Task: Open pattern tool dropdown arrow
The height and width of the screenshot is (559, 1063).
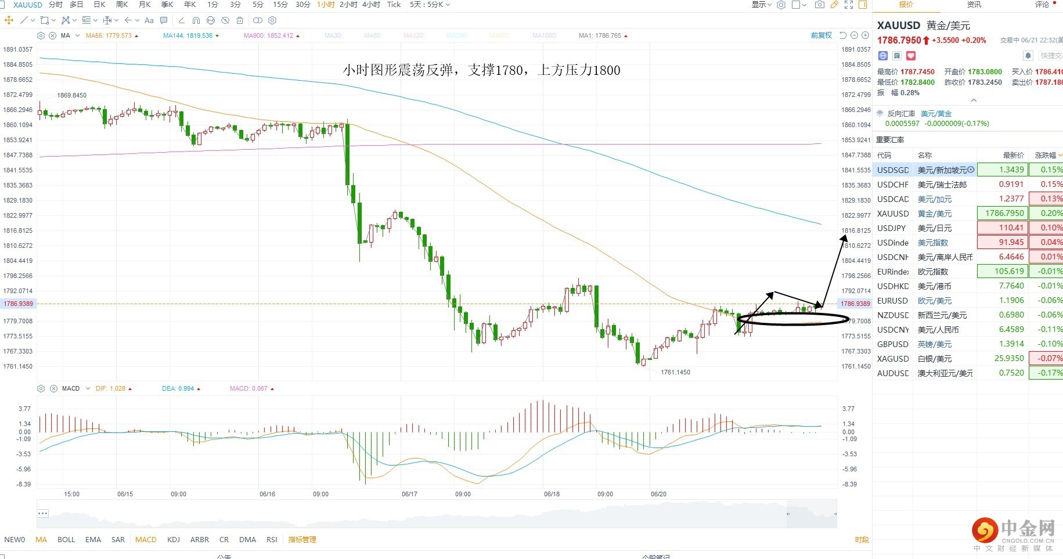Action: (x=74, y=21)
